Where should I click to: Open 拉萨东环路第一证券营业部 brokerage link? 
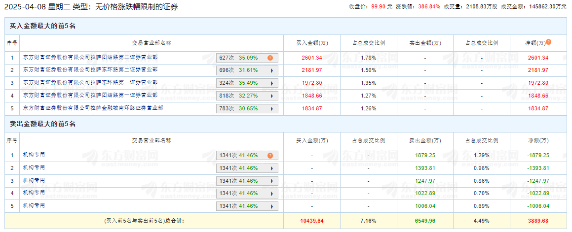coord(90,82)
